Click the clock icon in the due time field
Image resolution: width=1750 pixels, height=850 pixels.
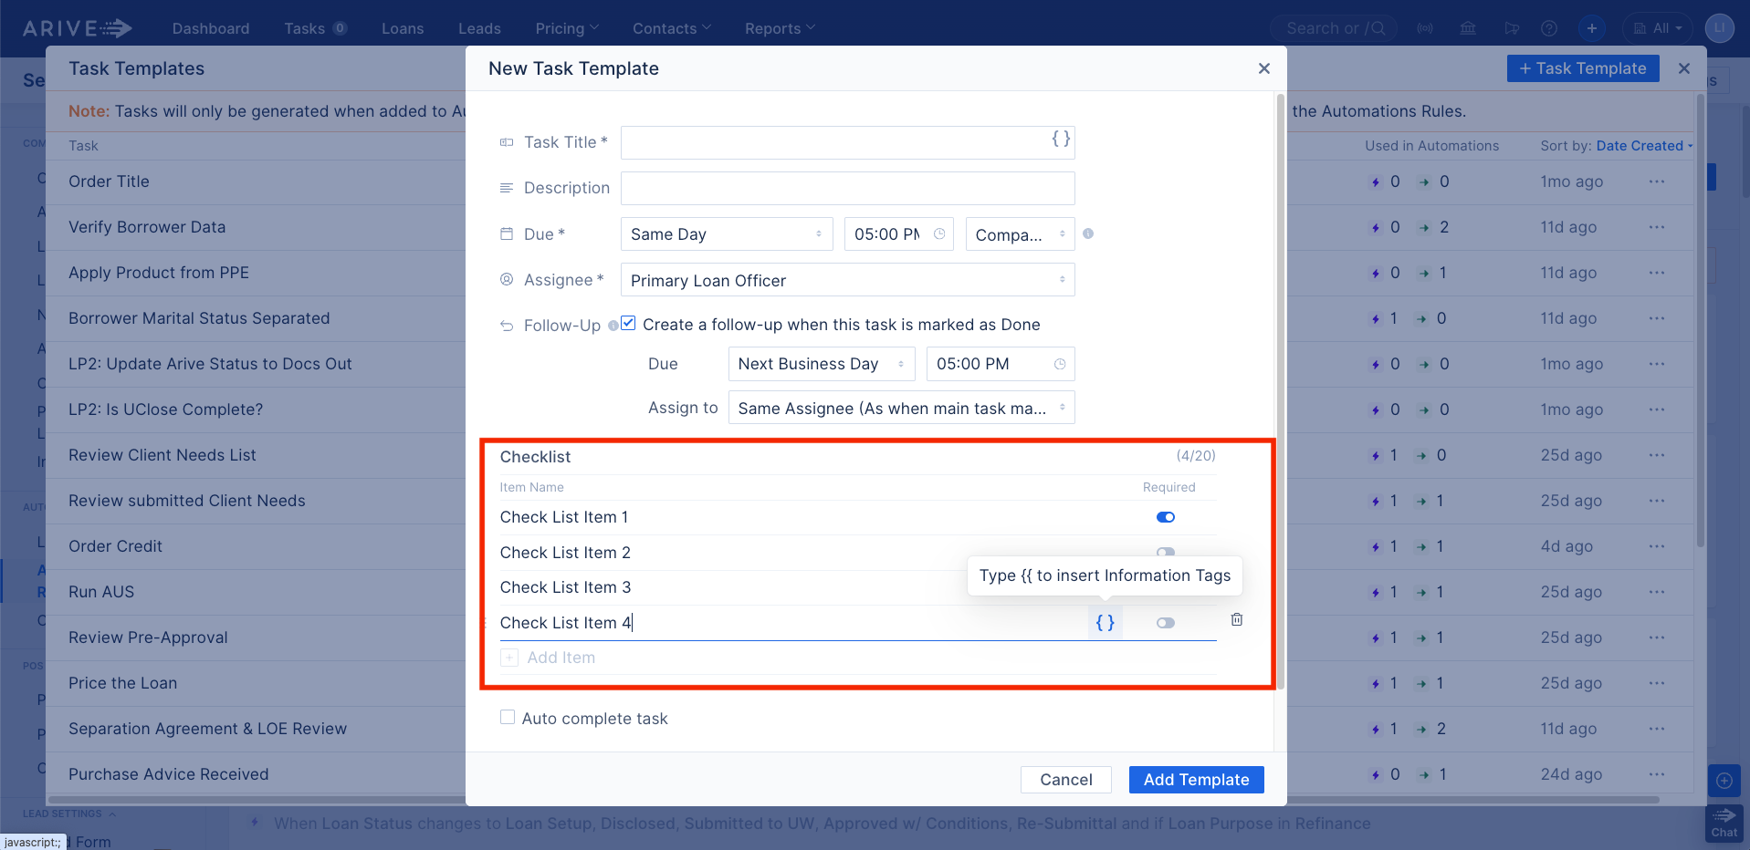938,233
